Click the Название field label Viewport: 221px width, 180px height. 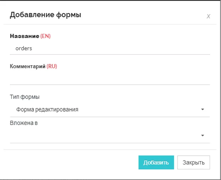point(24,36)
